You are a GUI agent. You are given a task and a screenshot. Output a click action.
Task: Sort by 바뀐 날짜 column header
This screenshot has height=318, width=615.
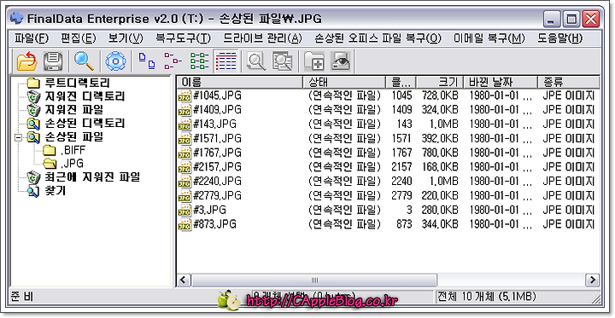point(501,82)
